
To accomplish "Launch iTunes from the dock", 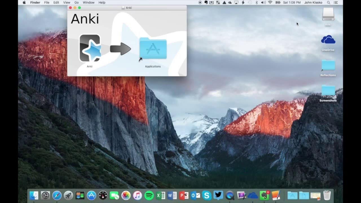I will point(137,195).
